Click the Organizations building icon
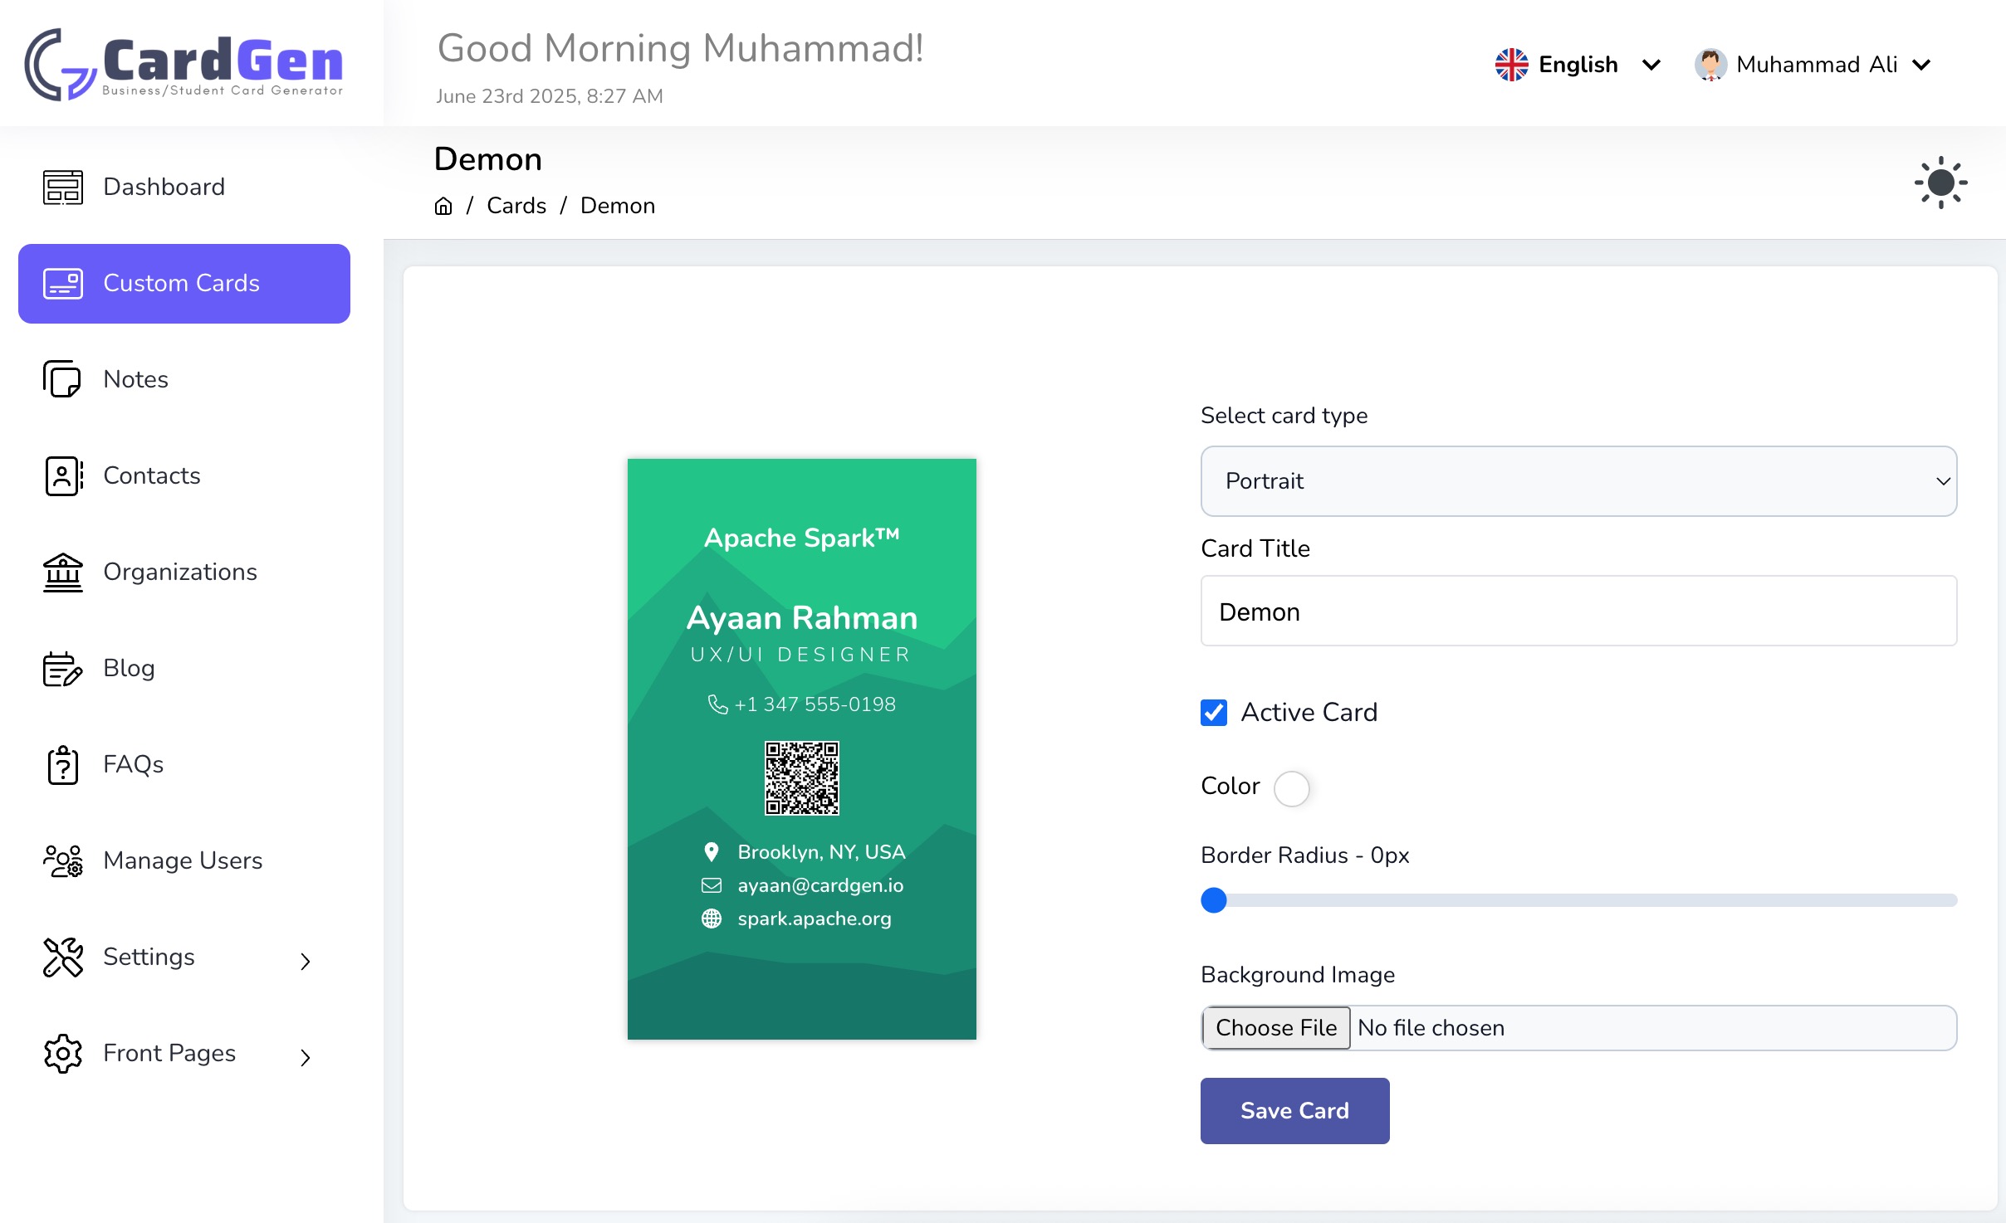Image resolution: width=2006 pixels, height=1223 pixels. pos(63,572)
